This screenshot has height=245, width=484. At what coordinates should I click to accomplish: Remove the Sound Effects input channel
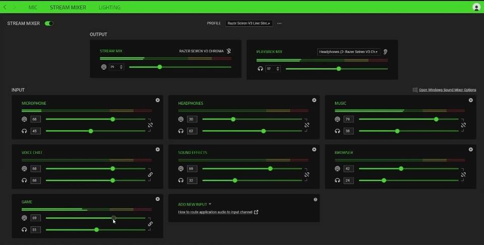(x=314, y=149)
